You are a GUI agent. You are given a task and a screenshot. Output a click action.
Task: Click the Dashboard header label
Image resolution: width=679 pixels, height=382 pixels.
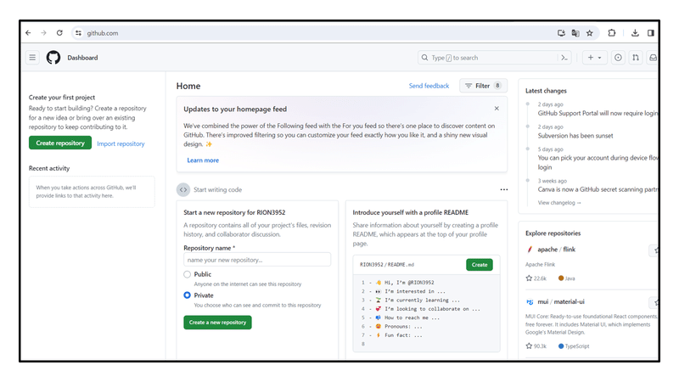(x=82, y=58)
